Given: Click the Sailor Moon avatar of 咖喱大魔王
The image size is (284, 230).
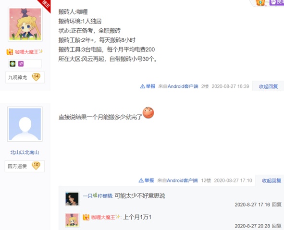Looking at the screenshot, I should 25,24.
